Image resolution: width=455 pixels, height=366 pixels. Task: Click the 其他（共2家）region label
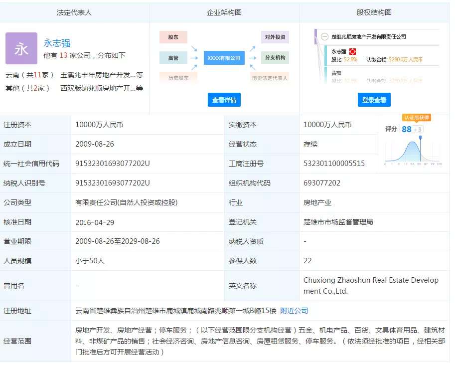pos(27,88)
